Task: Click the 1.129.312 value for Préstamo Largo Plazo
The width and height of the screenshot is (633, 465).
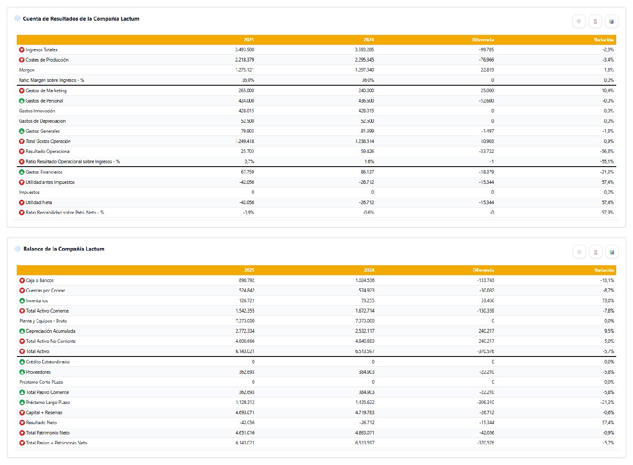Action: pyautogui.click(x=245, y=403)
